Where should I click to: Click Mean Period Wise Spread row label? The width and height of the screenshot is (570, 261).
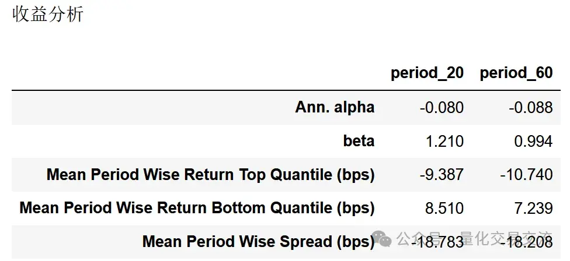[259, 241]
